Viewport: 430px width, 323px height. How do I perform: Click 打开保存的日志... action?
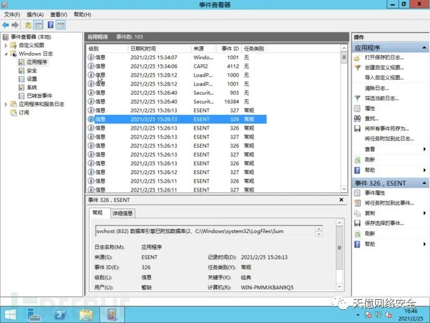coord(384,57)
